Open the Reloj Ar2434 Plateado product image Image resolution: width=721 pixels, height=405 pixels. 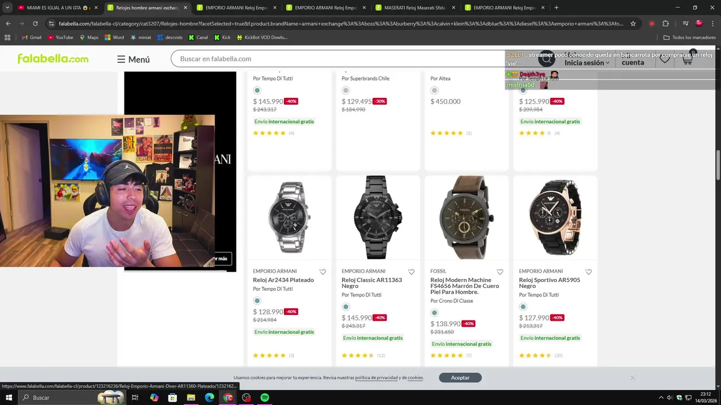[x=290, y=217]
